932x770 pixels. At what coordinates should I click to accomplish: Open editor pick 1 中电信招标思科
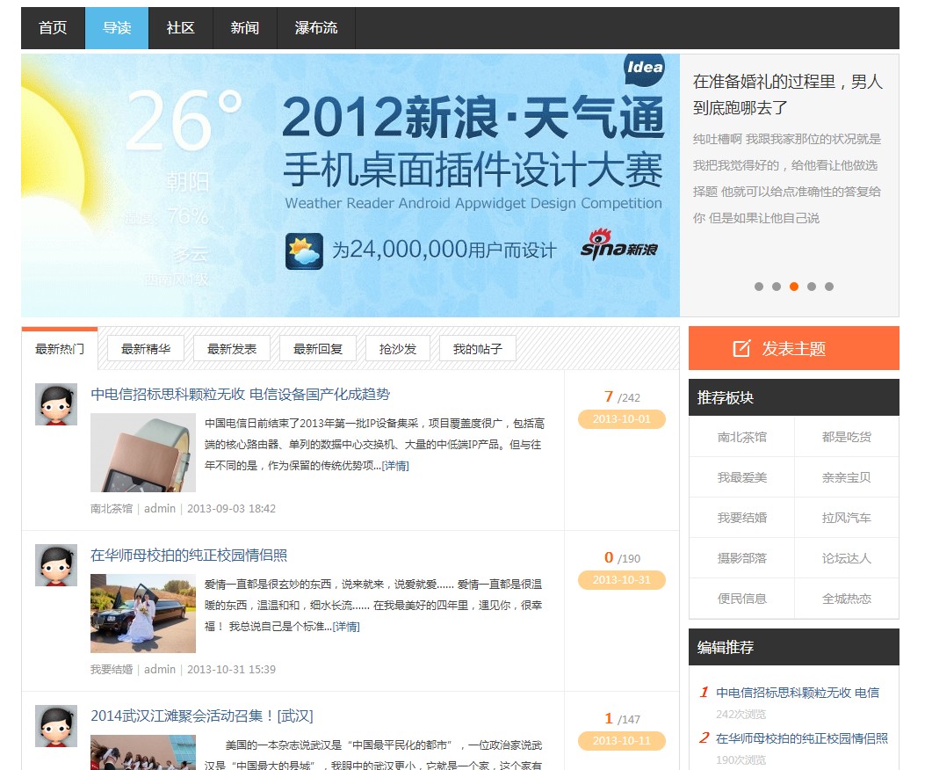797,693
